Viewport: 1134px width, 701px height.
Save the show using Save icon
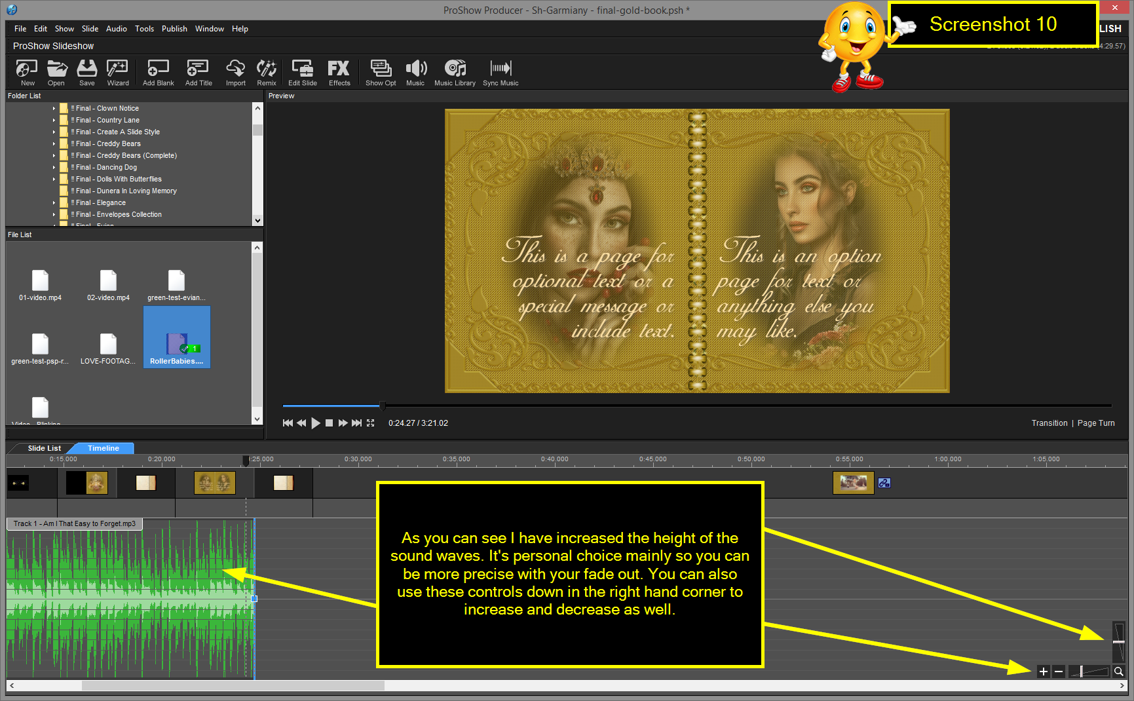(x=87, y=72)
